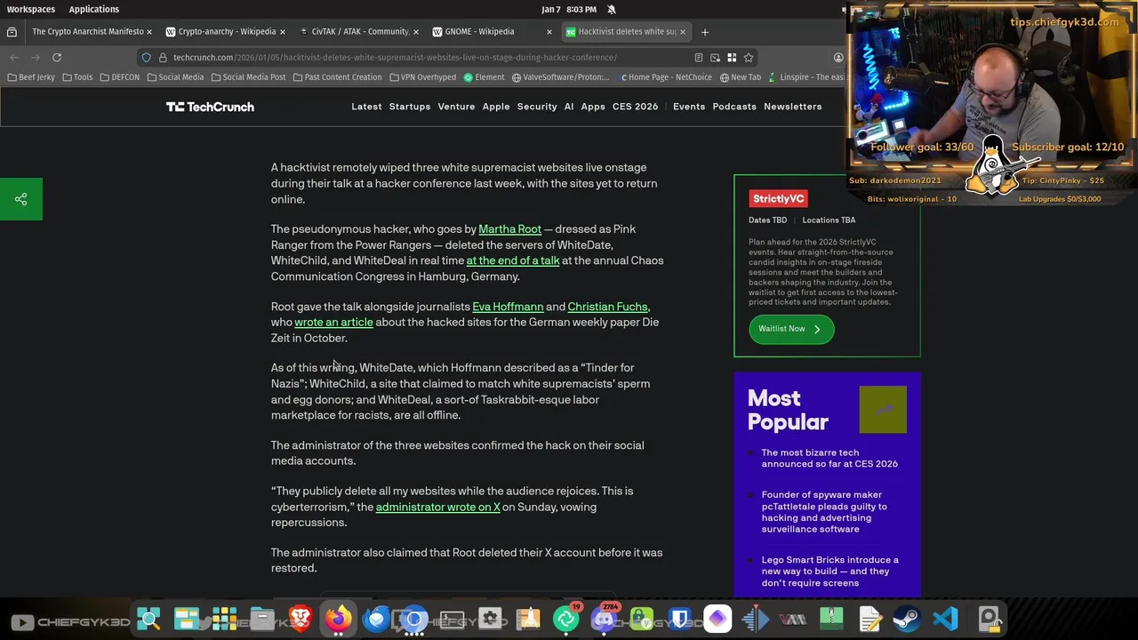Open the Applications menu in the top panel
Viewport: 1138px width, 640px height.
tap(93, 9)
